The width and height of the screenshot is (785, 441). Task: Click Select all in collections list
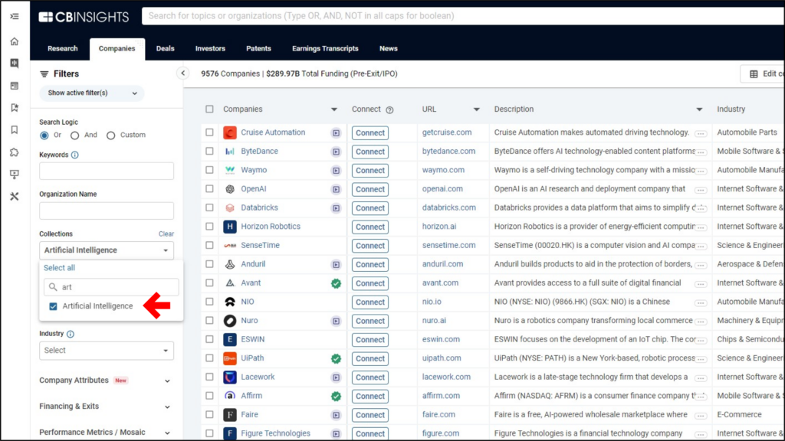(x=59, y=268)
